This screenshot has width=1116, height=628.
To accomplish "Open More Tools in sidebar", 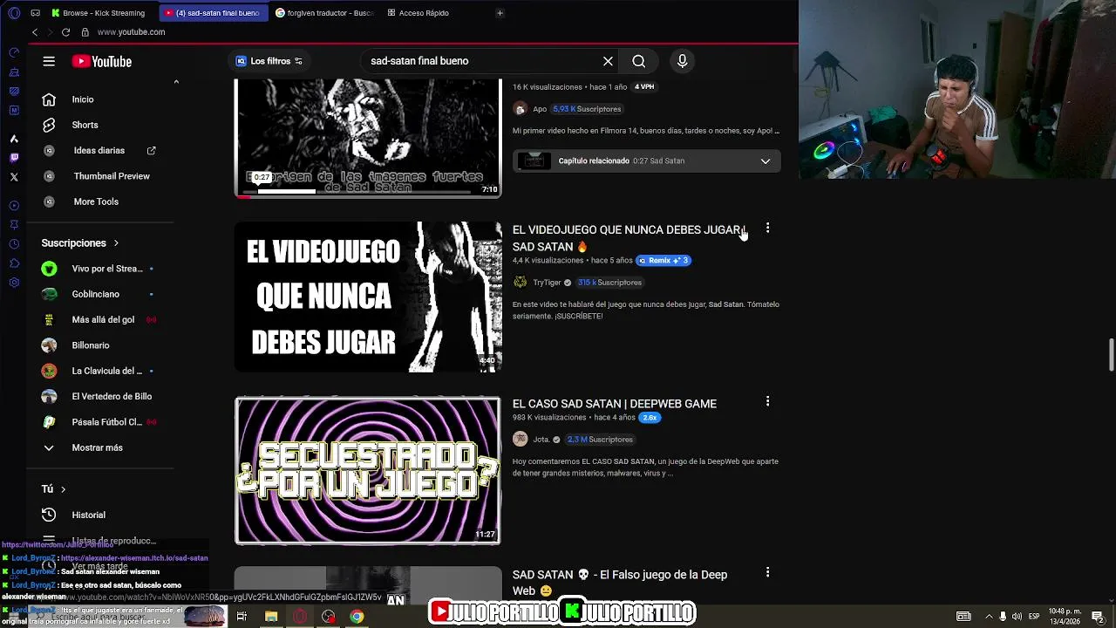I will [96, 201].
